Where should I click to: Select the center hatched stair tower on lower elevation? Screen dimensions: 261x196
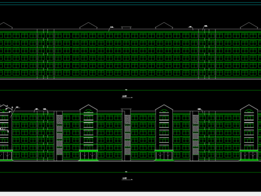click(128, 135)
